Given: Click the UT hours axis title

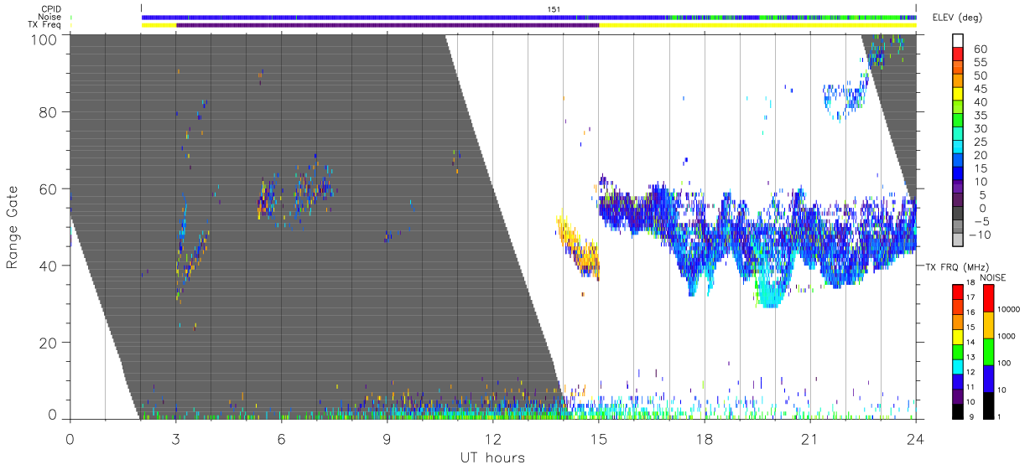Looking at the screenshot, I should 492,457.
